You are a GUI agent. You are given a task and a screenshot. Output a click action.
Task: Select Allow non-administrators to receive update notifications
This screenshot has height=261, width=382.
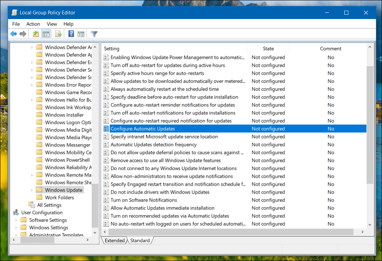tap(172, 176)
